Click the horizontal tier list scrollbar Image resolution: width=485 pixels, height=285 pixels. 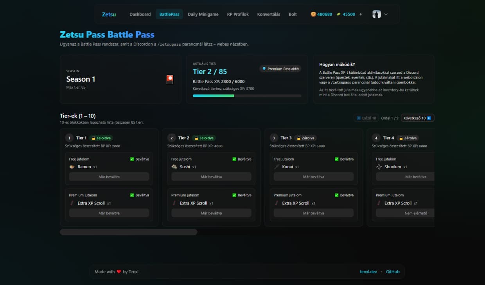pyautogui.click(x=129, y=232)
